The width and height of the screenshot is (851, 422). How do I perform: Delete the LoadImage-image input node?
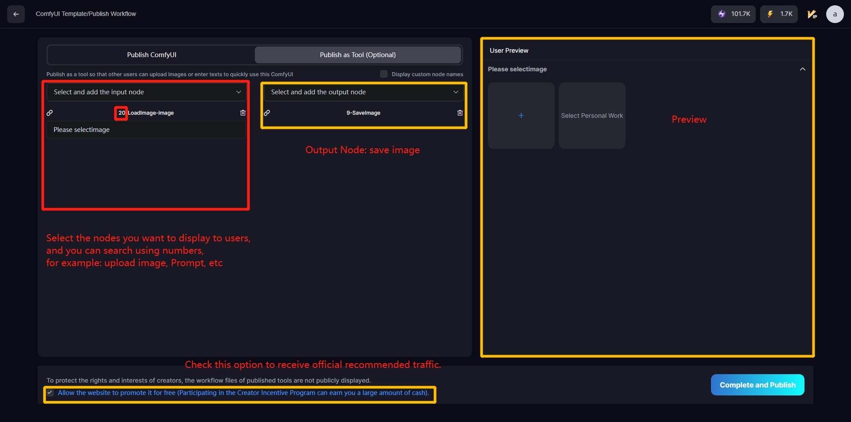click(243, 113)
